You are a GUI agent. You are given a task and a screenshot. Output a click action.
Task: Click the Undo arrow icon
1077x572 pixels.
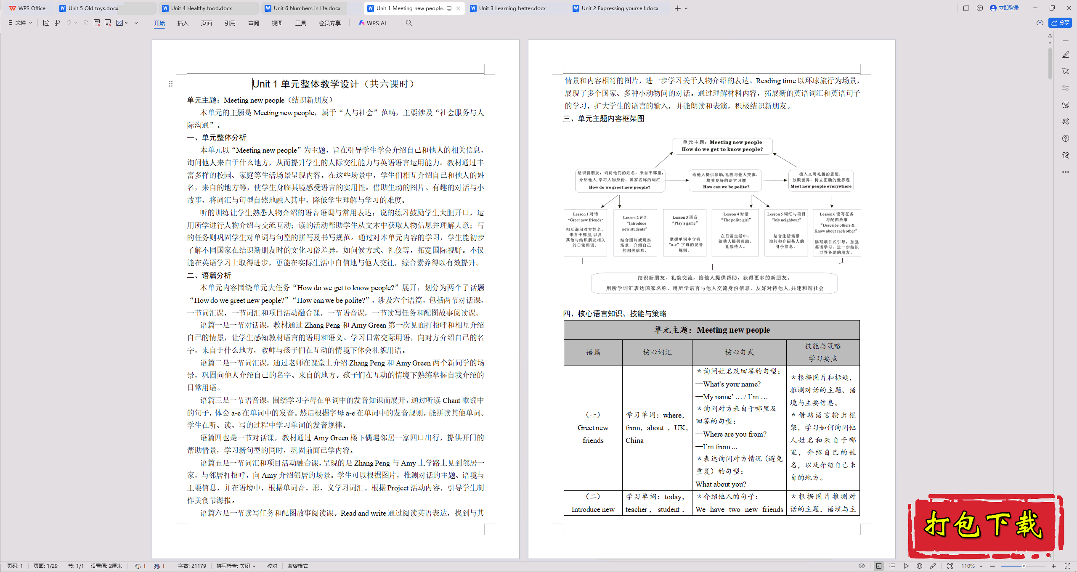(69, 23)
